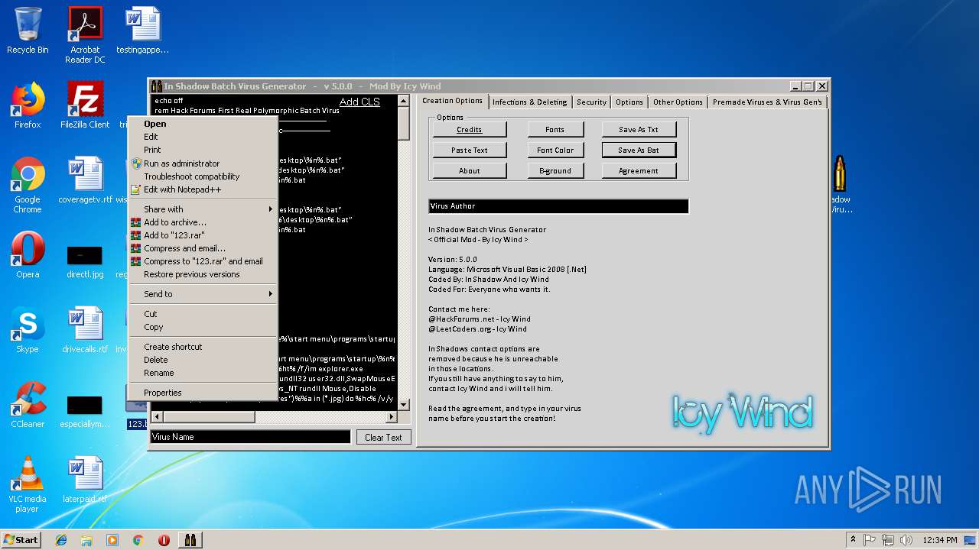Select the bullet virus generator desktop icon
979x550 pixels.
[x=840, y=183]
